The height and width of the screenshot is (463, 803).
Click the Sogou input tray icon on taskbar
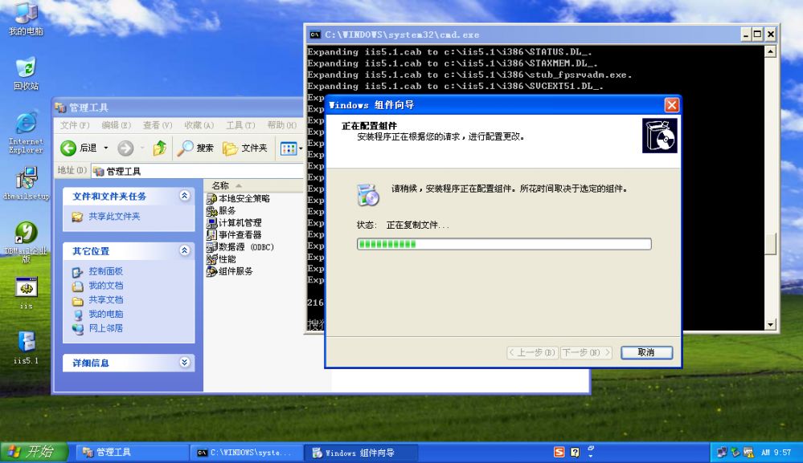click(559, 453)
